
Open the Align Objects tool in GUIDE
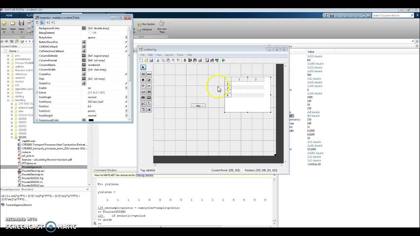185,60
